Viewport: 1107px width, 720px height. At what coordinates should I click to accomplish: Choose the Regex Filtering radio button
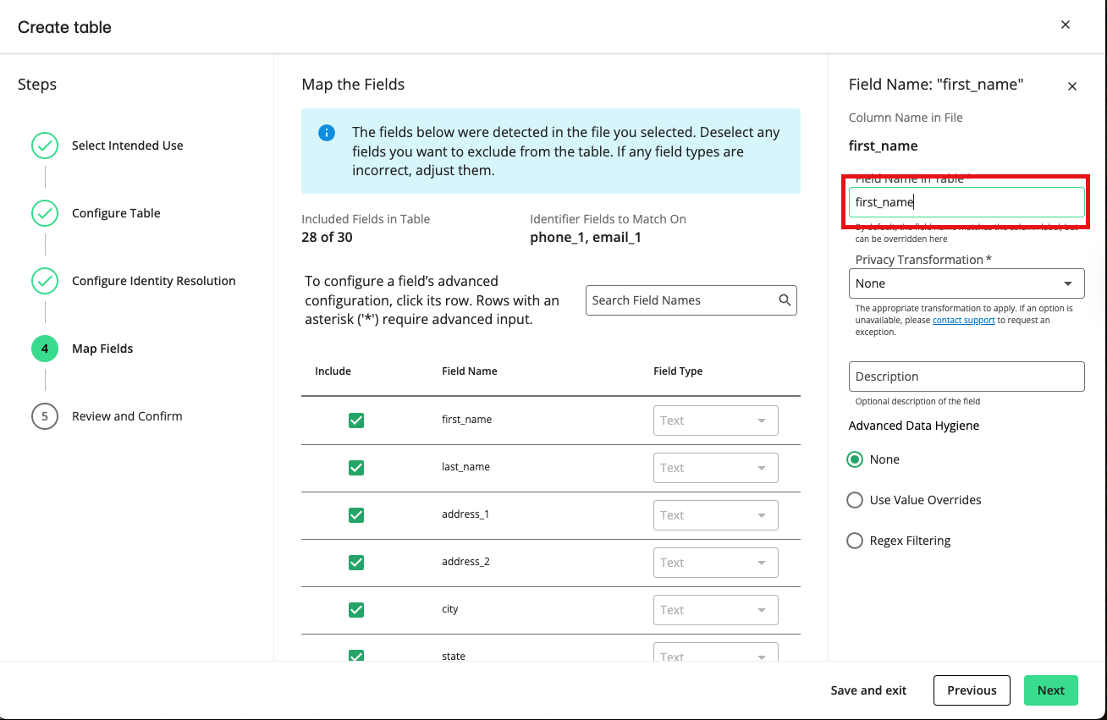(x=855, y=541)
